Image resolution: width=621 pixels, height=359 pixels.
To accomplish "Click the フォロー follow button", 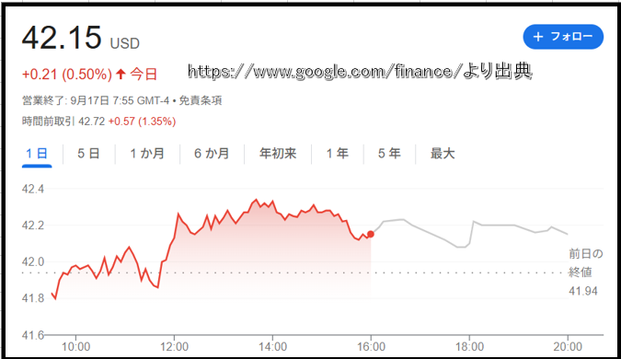I will point(563,37).
